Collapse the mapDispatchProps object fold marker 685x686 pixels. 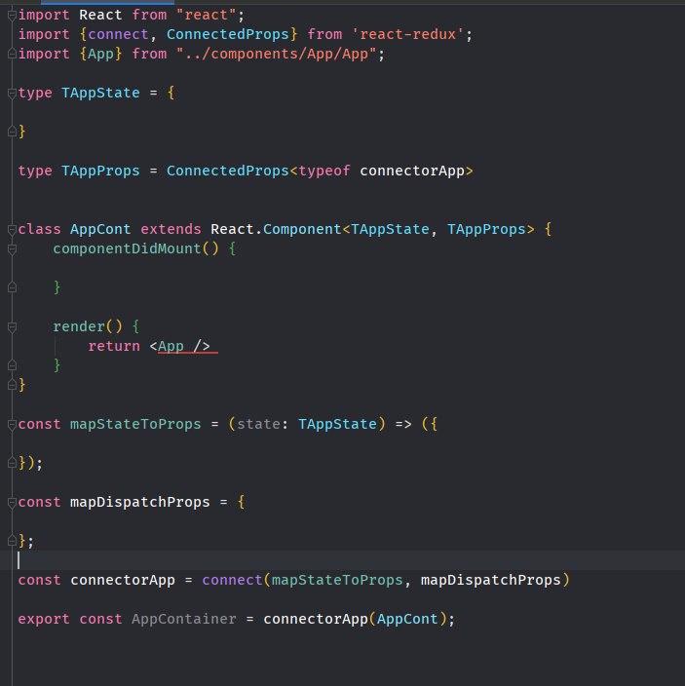[13, 502]
